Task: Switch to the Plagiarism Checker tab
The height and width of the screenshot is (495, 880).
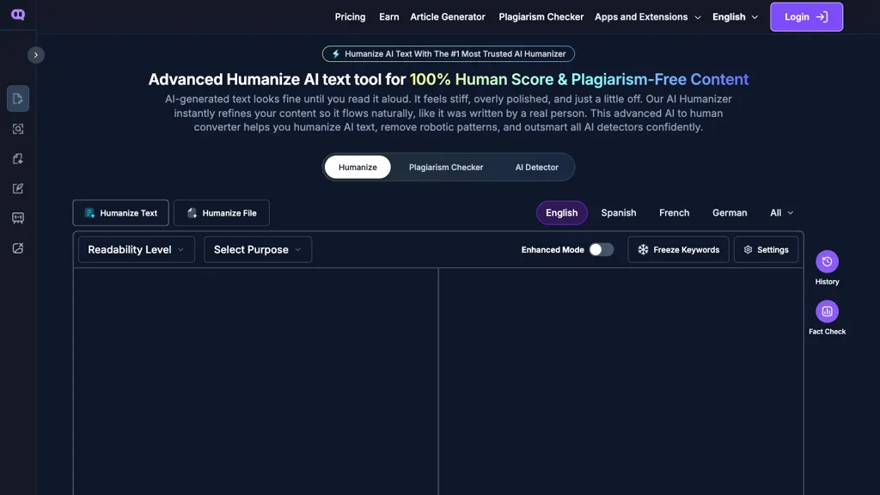Action: (x=446, y=167)
